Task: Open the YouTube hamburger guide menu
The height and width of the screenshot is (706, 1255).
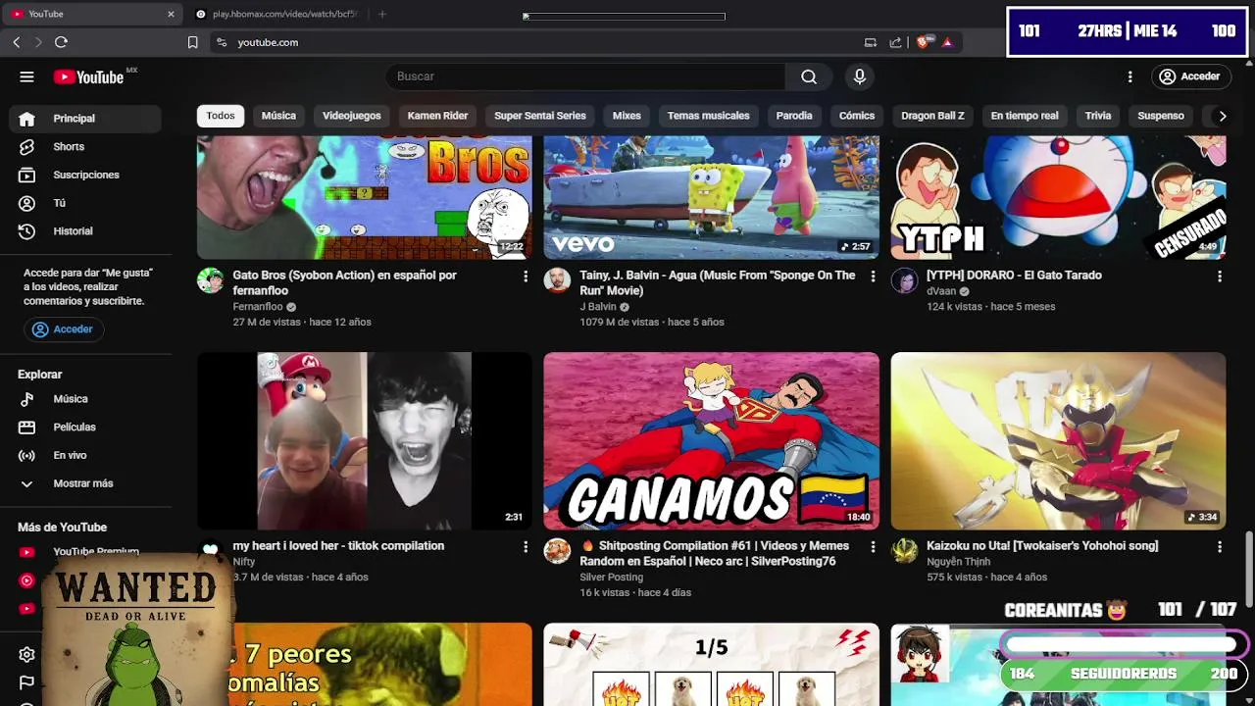Action: pos(26,76)
